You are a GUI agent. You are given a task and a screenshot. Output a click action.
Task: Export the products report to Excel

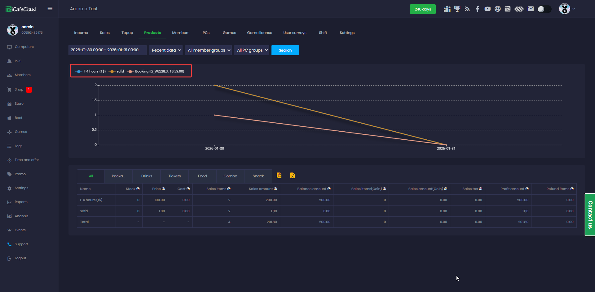292,176
